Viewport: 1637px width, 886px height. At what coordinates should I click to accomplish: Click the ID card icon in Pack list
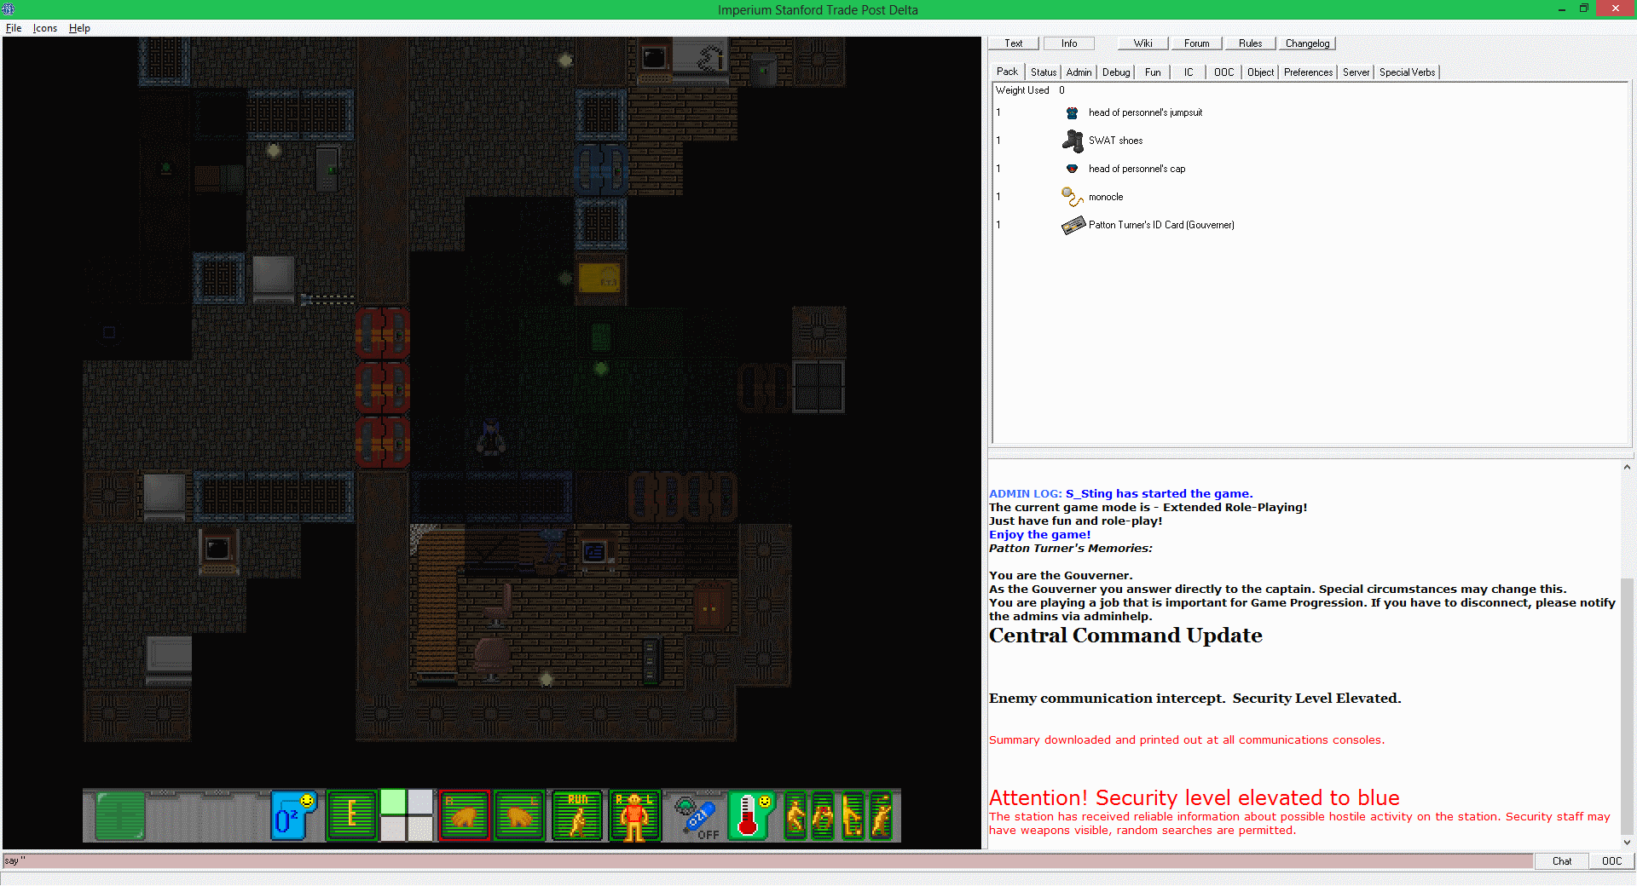(1073, 225)
